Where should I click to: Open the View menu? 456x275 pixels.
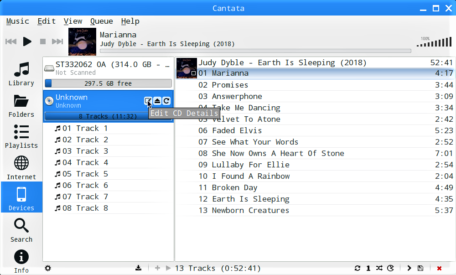coord(73,21)
